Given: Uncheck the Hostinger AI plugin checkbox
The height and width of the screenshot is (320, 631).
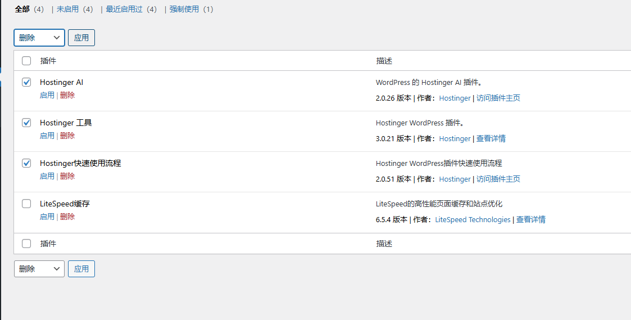Looking at the screenshot, I should 26,82.
